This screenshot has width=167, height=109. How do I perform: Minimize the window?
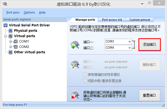pyautogui.click(x=142, y=3)
